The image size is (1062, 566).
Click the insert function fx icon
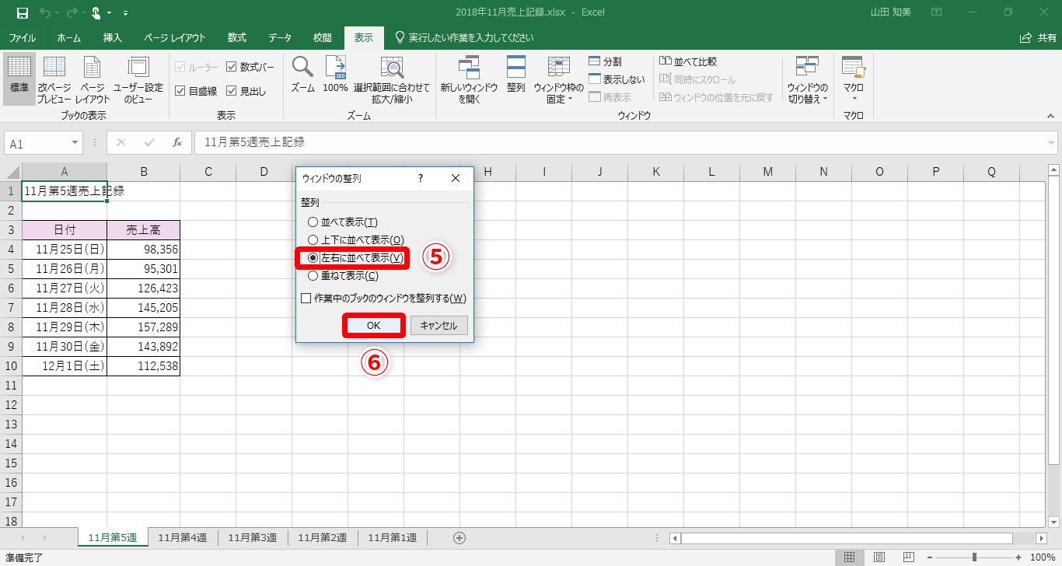point(177,143)
